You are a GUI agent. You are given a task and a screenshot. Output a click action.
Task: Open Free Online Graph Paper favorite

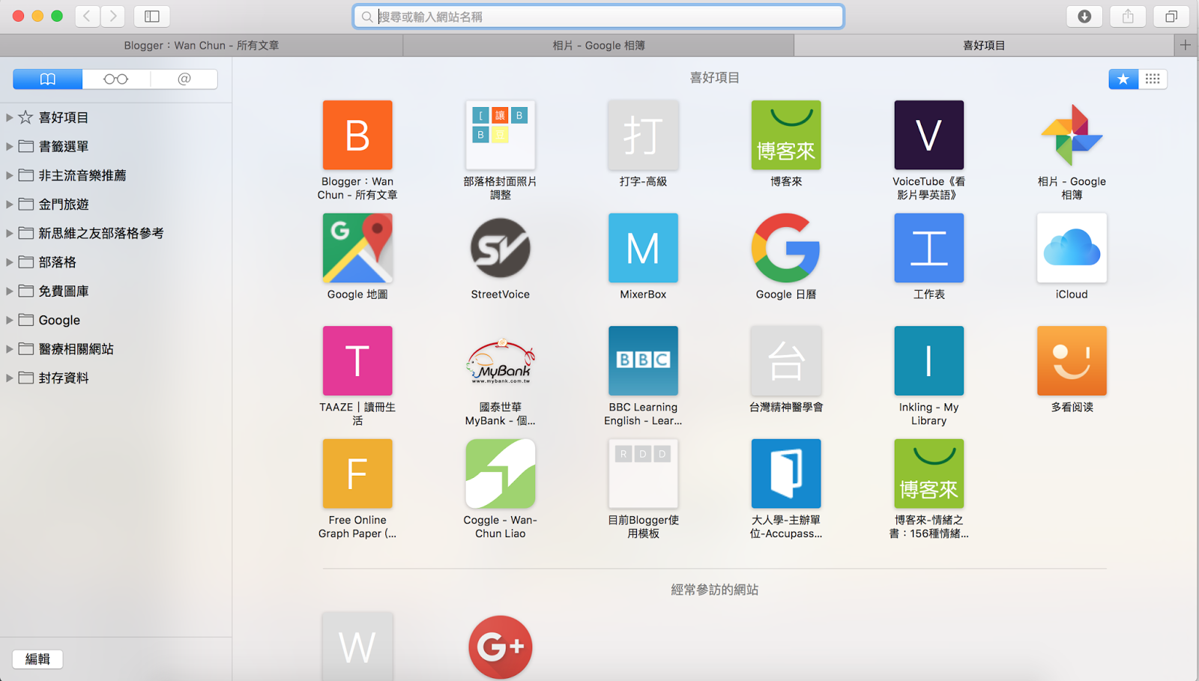(357, 473)
